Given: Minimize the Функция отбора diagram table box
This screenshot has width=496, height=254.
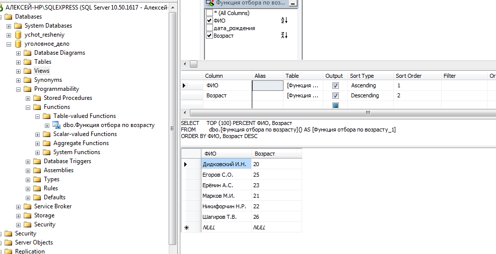Looking at the screenshot, I should pos(293,4).
